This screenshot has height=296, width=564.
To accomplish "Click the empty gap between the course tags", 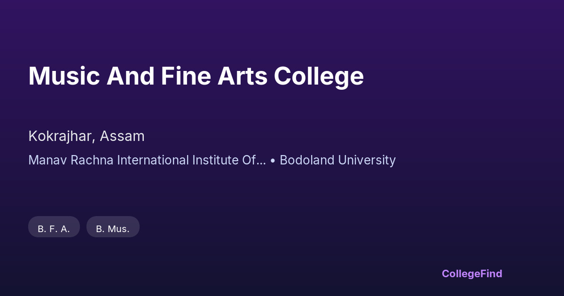I will tap(83, 227).
